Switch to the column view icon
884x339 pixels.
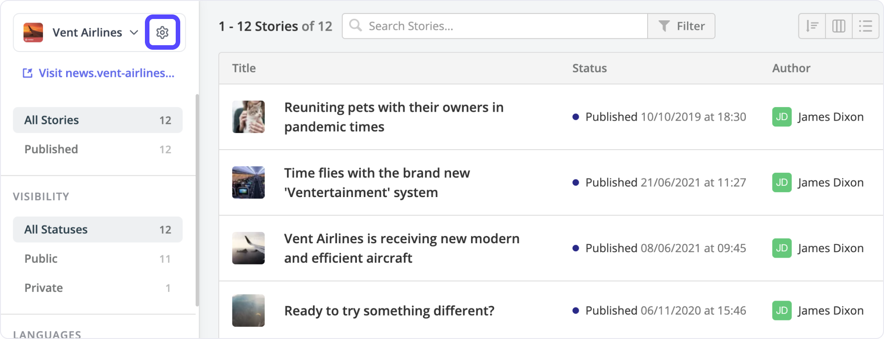(x=839, y=26)
